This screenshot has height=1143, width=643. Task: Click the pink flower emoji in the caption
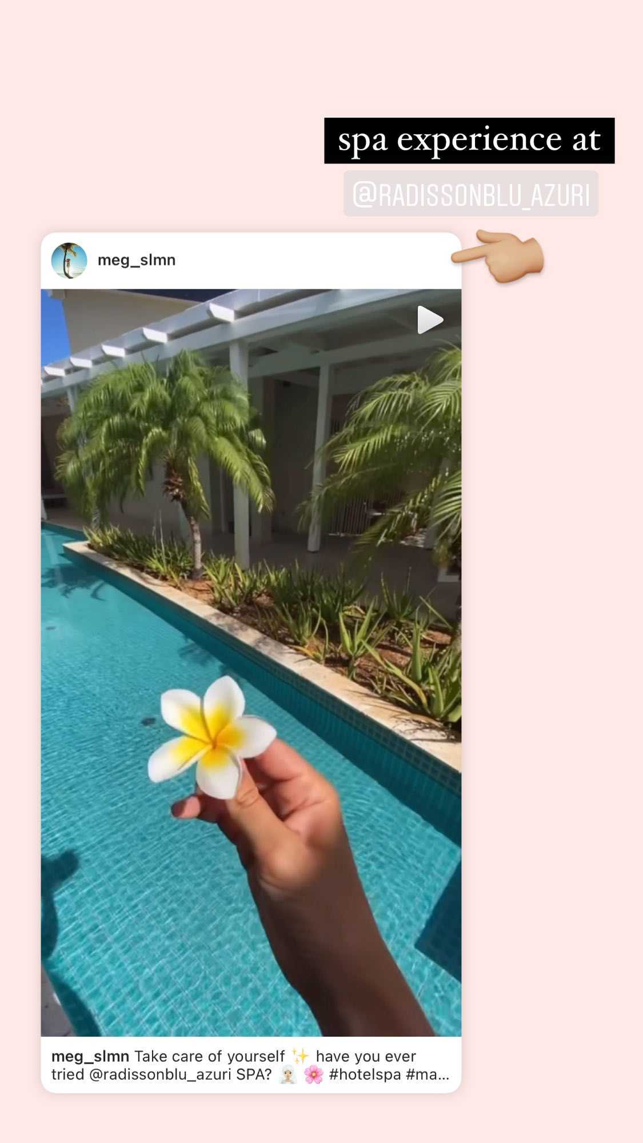point(313,1074)
